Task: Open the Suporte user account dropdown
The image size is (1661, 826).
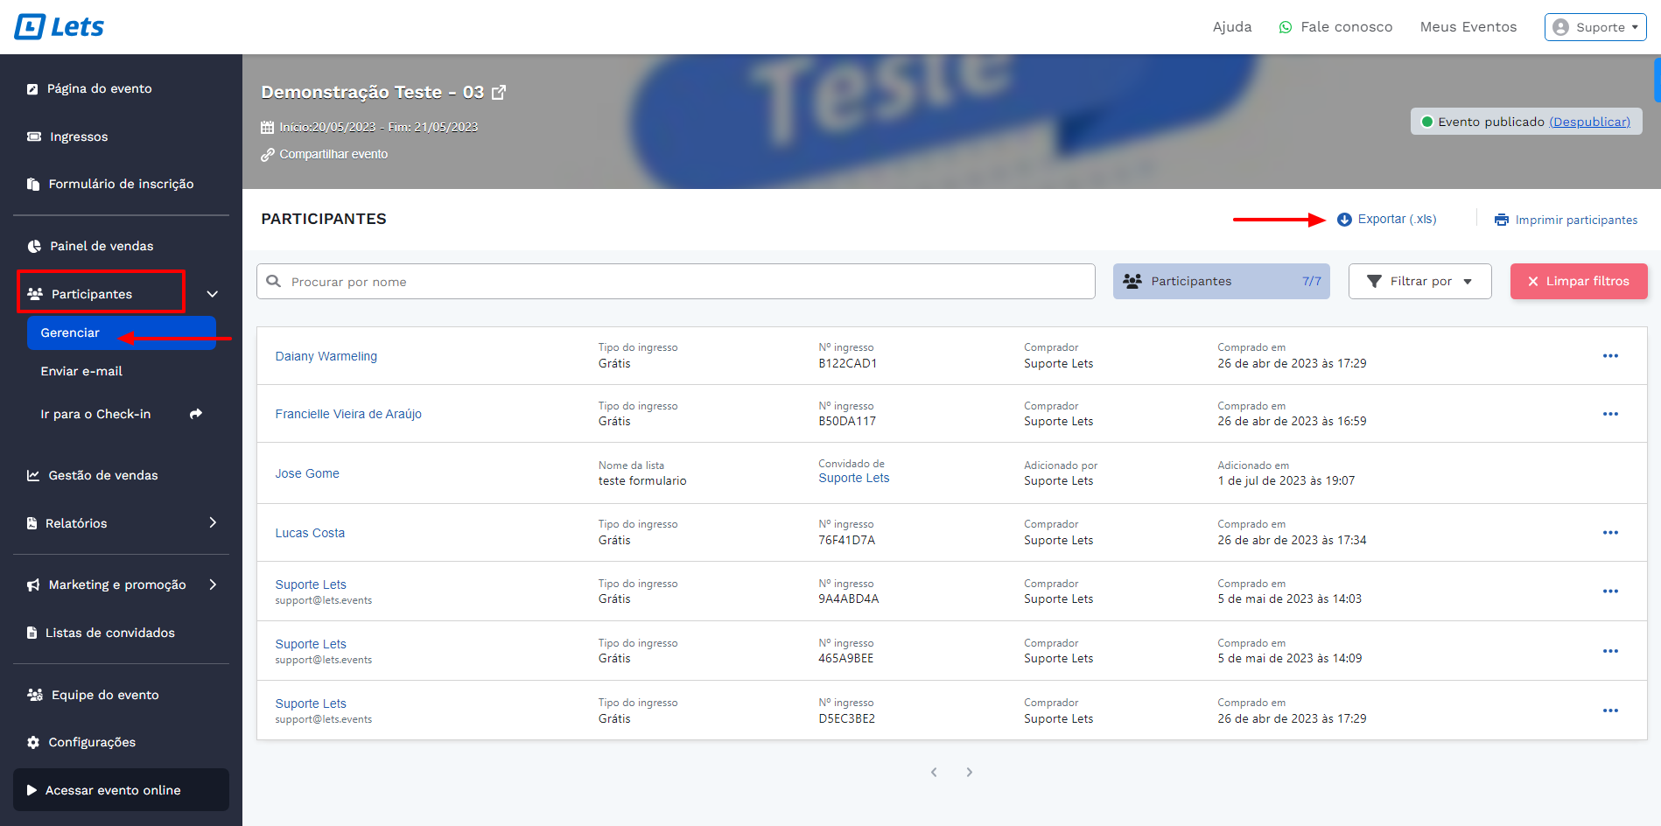Action: 1594,27
